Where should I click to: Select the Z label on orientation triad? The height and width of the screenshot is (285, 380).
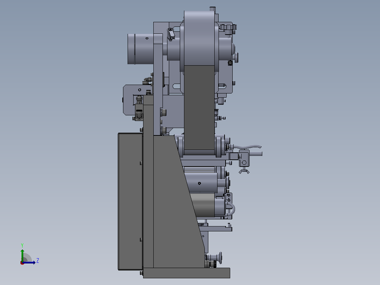[x=38, y=261]
